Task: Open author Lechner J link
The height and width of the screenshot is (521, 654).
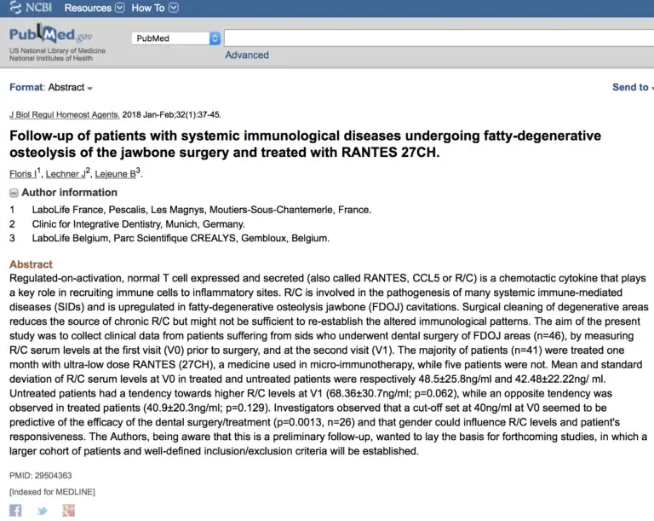Action: [x=66, y=174]
